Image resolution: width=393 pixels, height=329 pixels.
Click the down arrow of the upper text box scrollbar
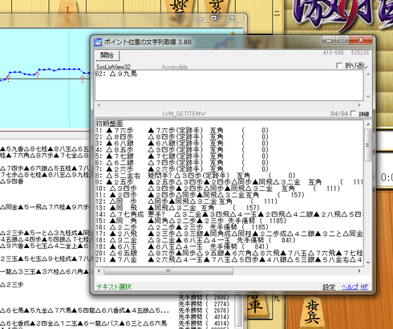(368, 96)
